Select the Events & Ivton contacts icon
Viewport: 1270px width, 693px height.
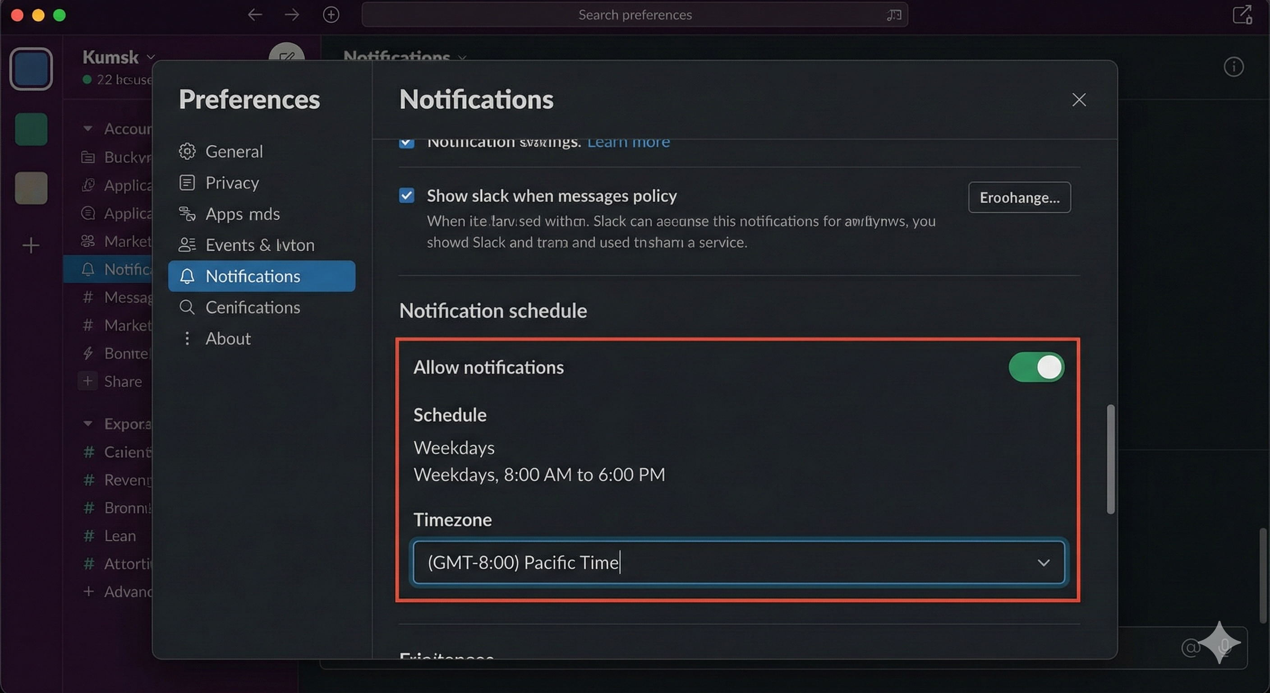pyautogui.click(x=187, y=245)
